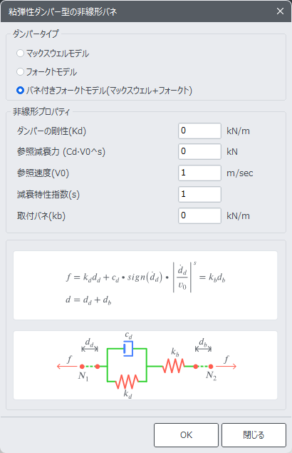Click the ダンパーの剛性(Kd) input field
This screenshot has height=453, width=292.
pos(199,131)
